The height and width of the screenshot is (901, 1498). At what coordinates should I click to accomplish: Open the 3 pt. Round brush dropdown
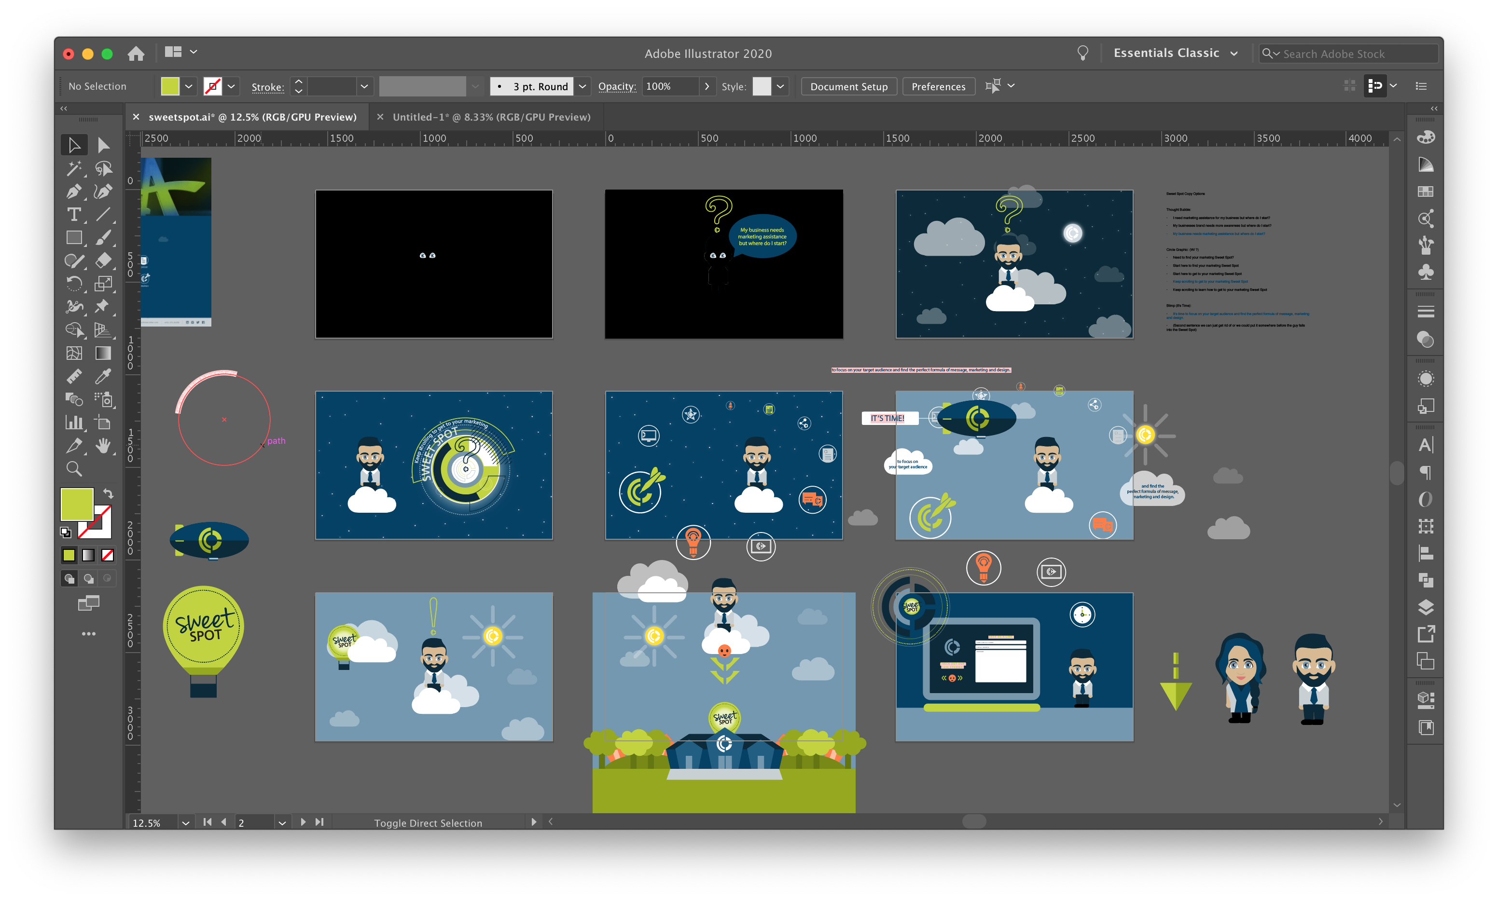582,86
